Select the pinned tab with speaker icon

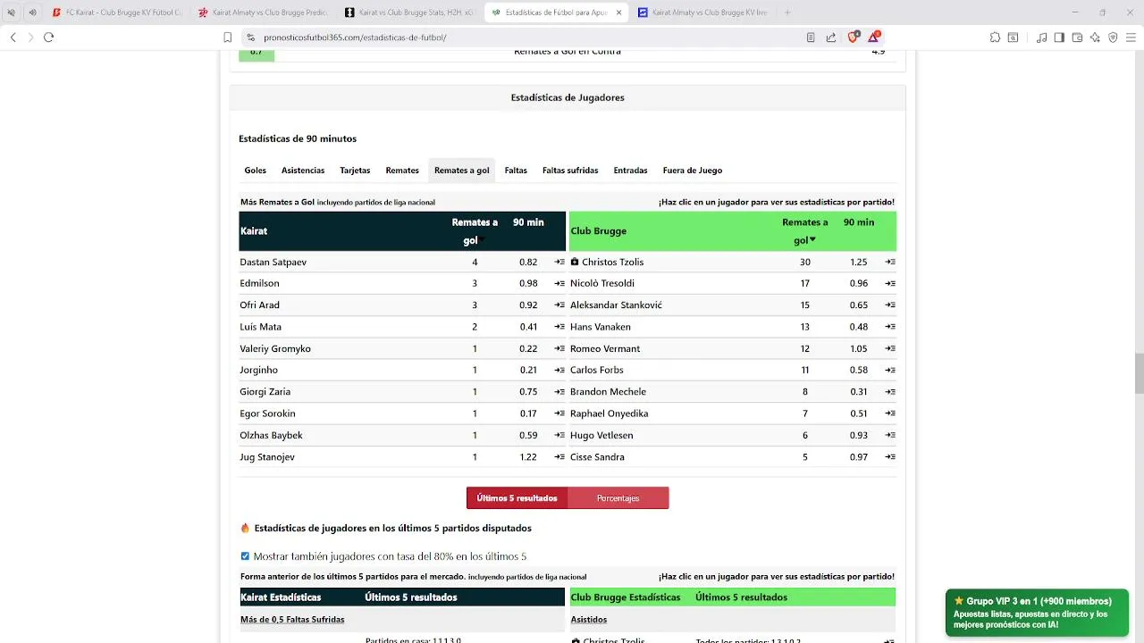pos(33,13)
